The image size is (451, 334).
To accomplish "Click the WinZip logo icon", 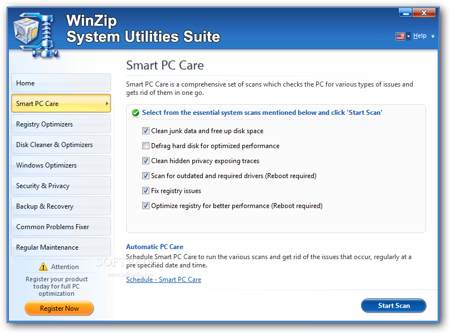I will pos(37,35).
